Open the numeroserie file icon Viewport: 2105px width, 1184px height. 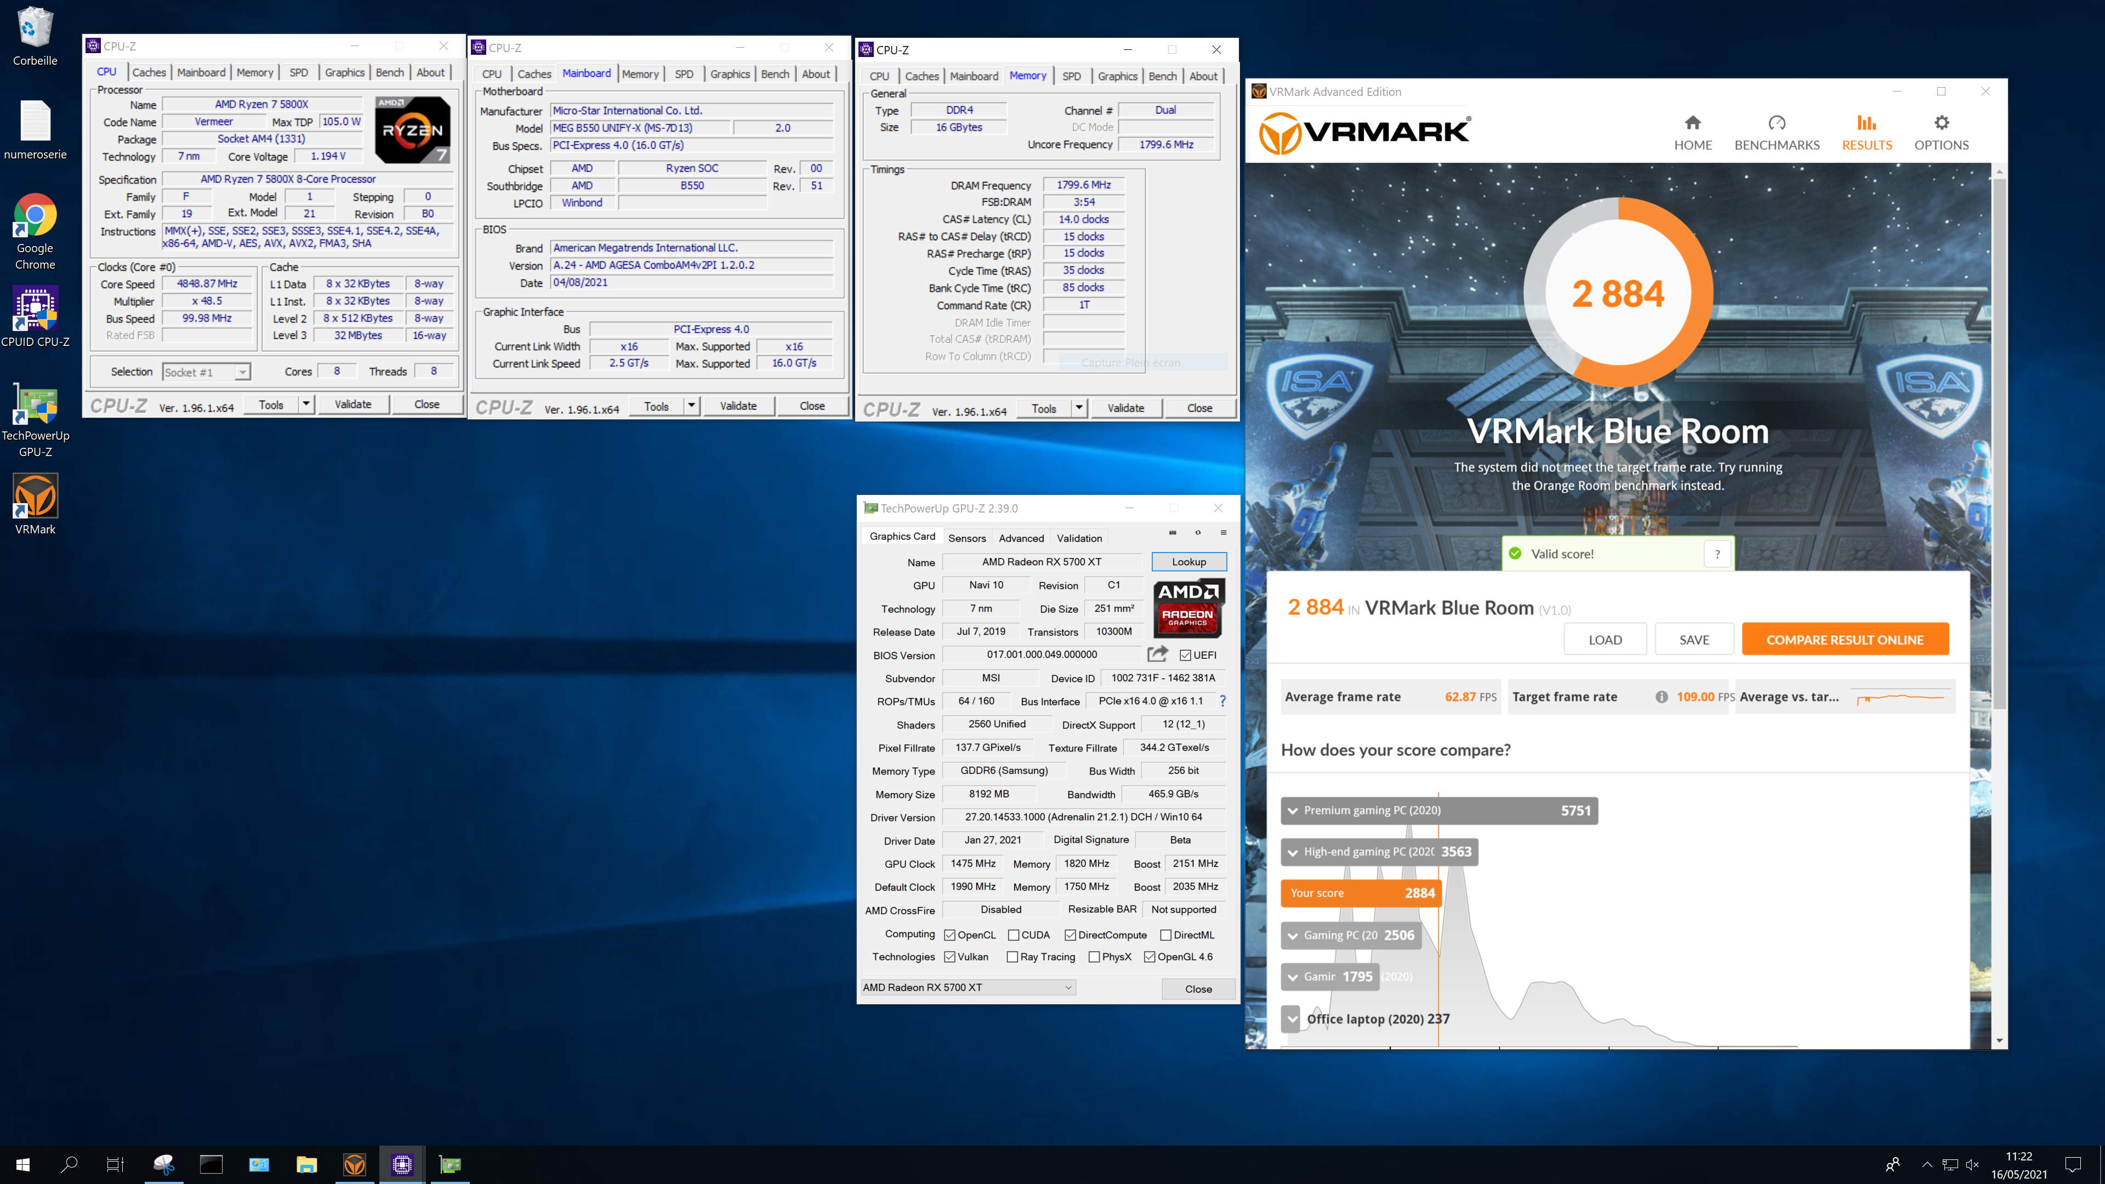tap(35, 130)
